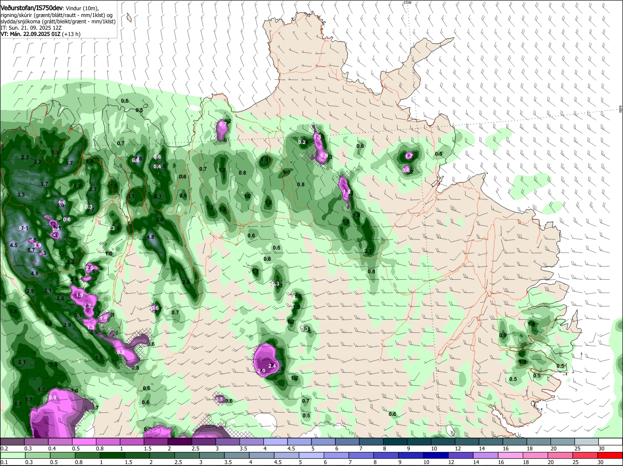Select the '5.7' precipitation value on the map

click(x=31, y=250)
